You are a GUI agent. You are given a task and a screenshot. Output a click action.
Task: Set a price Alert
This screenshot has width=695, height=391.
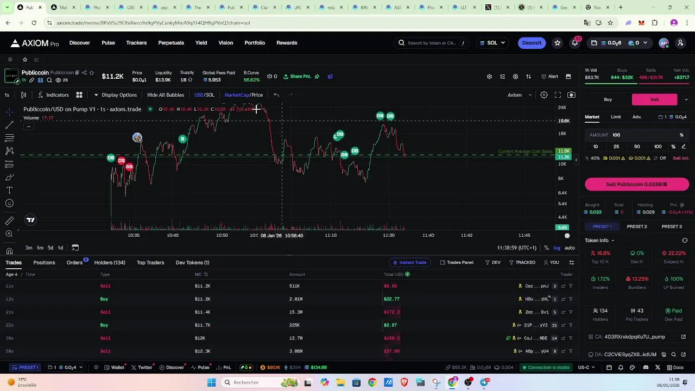coord(549,77)
